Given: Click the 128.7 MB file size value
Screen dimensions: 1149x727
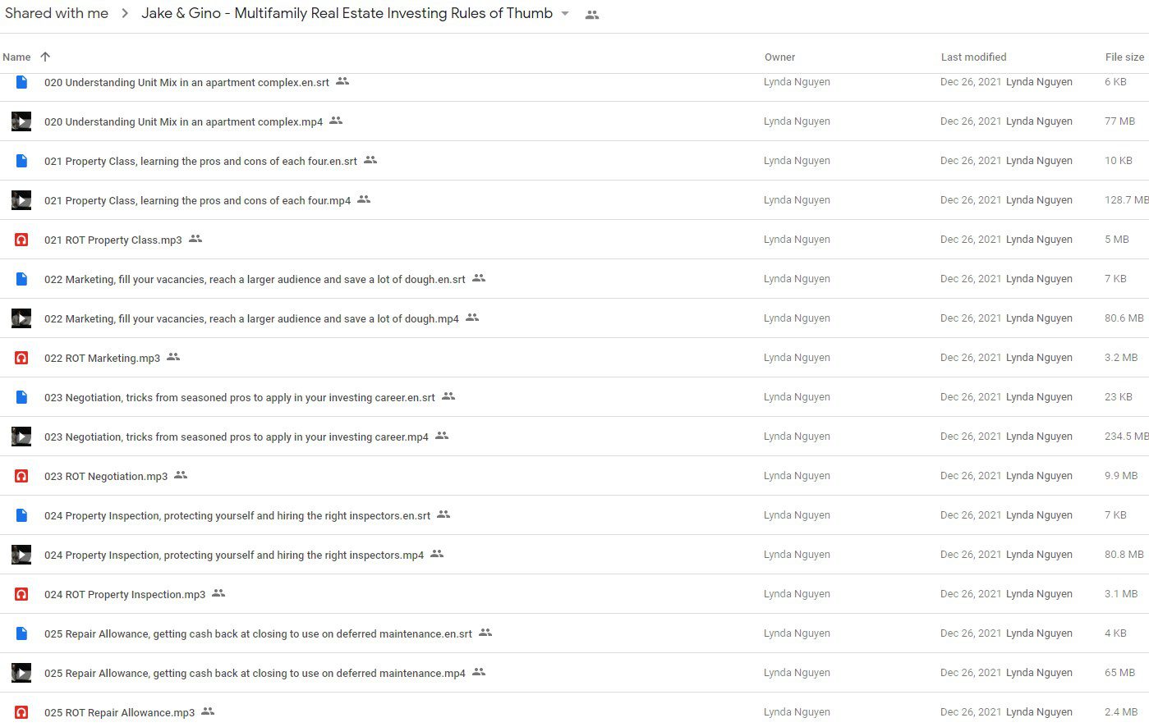Looking at the screenshot, I should pyautogui.click(x=1127, y=200).
